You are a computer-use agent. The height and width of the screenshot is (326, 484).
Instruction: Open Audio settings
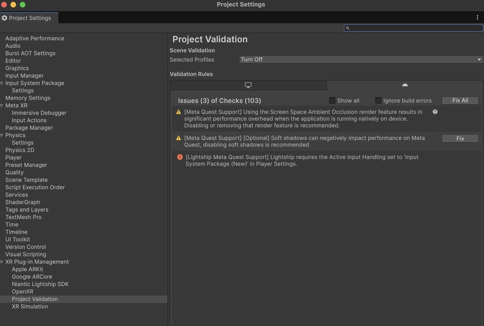pyautogui.click(x=13, y=46)
